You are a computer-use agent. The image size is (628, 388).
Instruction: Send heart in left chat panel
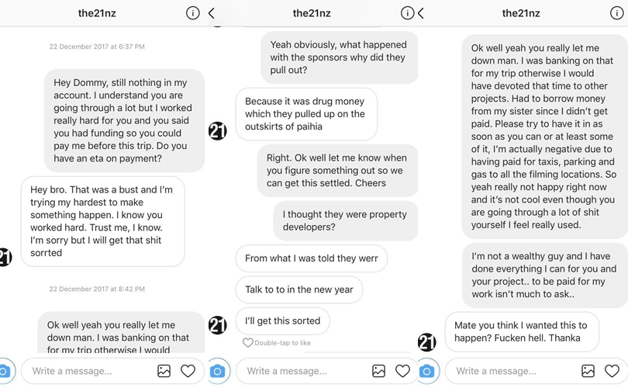[188, 371]
